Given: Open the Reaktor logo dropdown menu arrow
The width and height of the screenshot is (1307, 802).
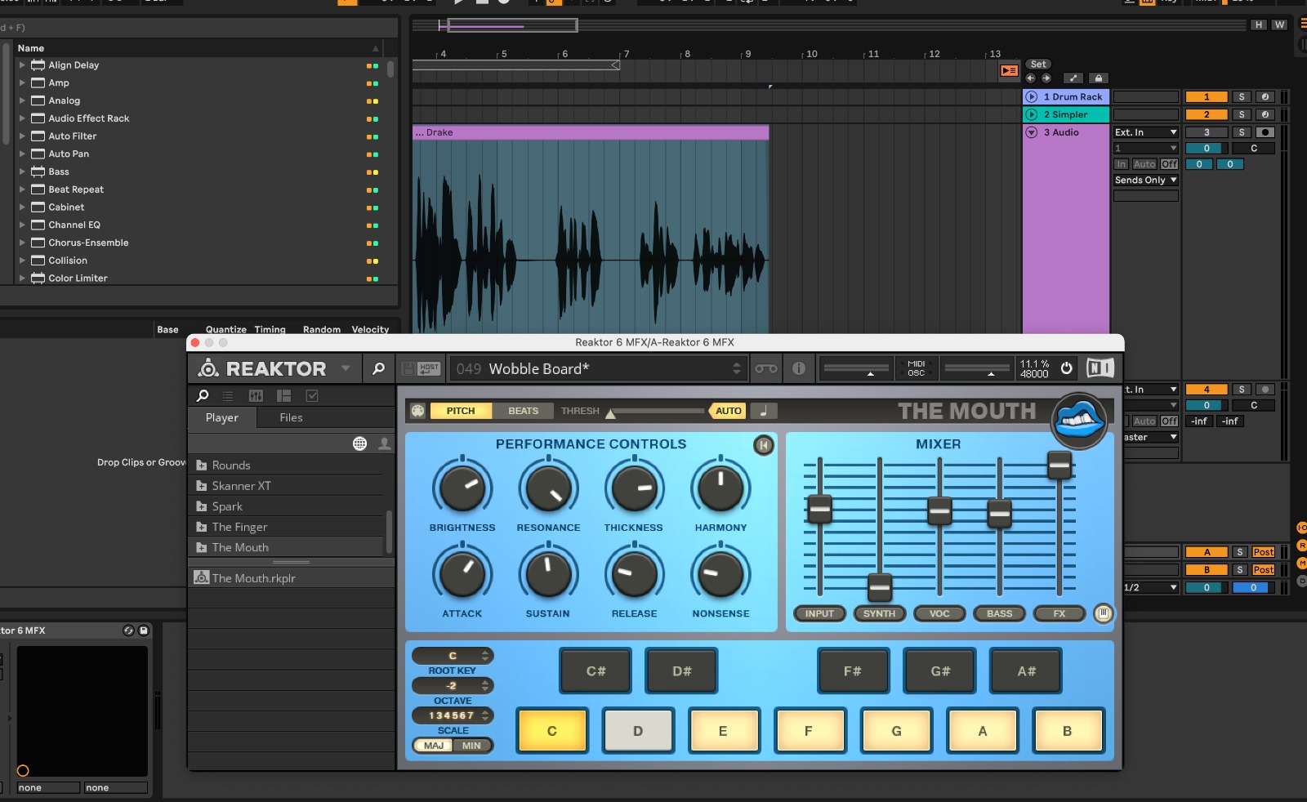Looking at the screenshot, I should 346,368.
